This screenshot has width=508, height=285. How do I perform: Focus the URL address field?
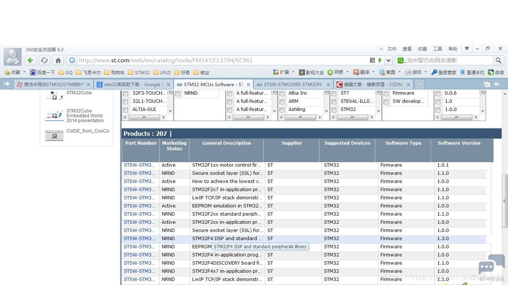(222, 60)
